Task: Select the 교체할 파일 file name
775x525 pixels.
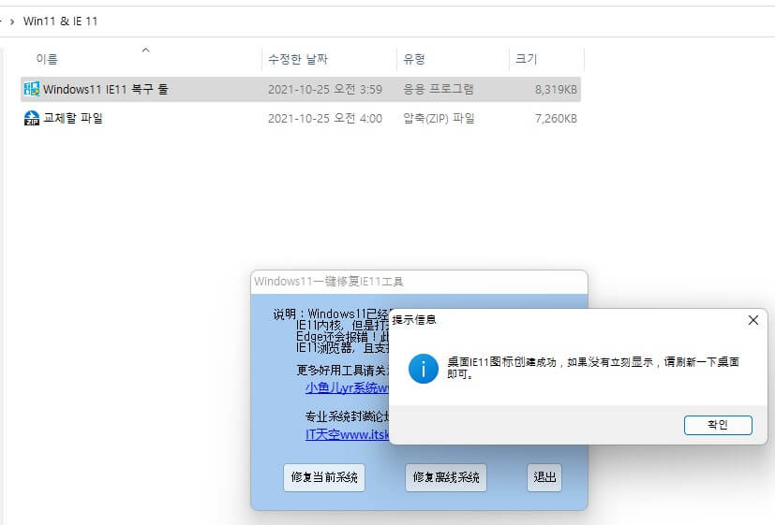Action: 73,119
